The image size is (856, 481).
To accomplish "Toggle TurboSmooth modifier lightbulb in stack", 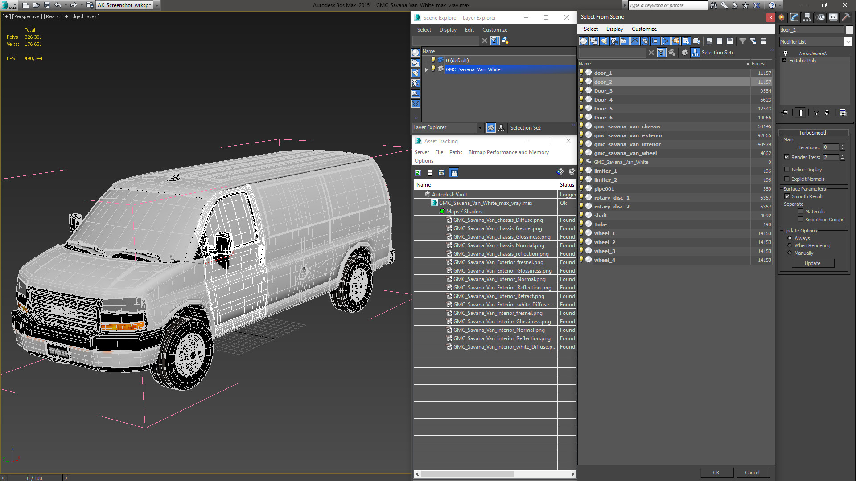I will coord(786,53).
